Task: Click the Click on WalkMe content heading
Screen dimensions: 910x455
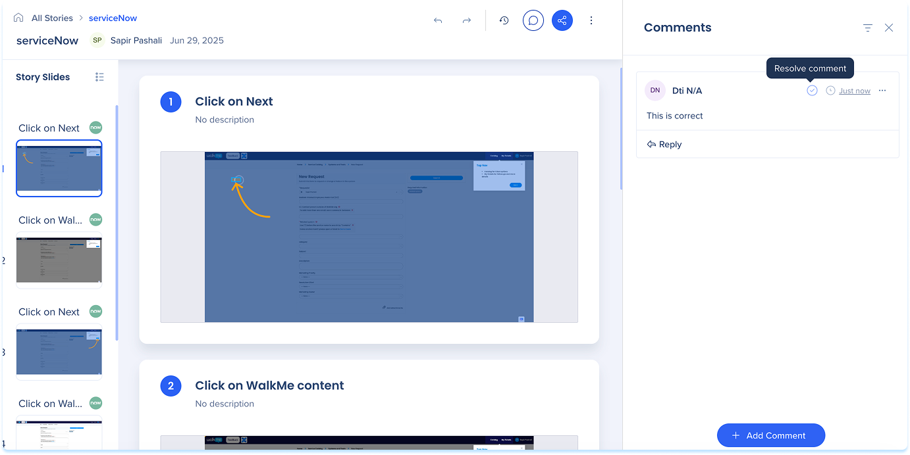Action: point(269,385)
